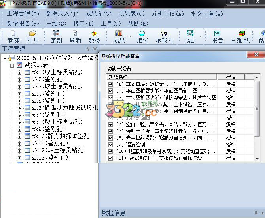This screenshot has width=265, height=218.
Task: Open the 帮助(H) menu
Action: pyautogui.click(x=138, y=23)
